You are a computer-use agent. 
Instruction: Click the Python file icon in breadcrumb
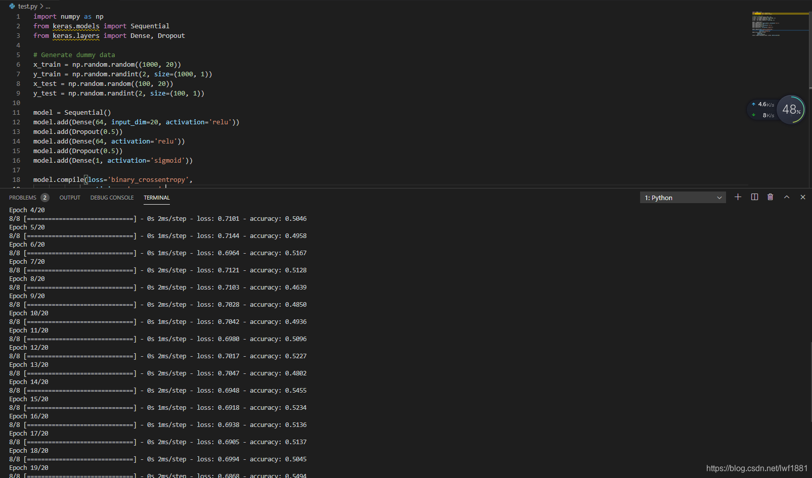coord(12,6)
